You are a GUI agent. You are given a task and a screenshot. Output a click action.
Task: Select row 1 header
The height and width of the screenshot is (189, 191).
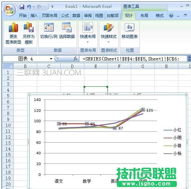[x=8, y=72]
